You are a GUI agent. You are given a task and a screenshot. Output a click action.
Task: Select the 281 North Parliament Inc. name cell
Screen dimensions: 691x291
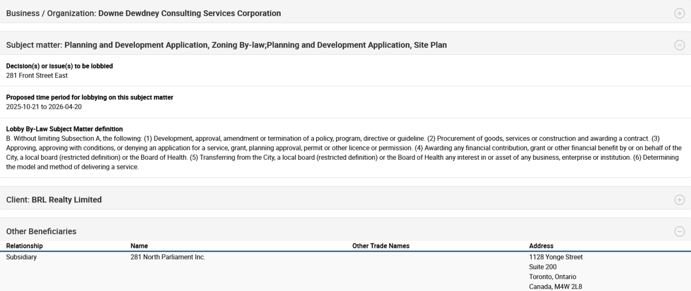pos(168,258)
